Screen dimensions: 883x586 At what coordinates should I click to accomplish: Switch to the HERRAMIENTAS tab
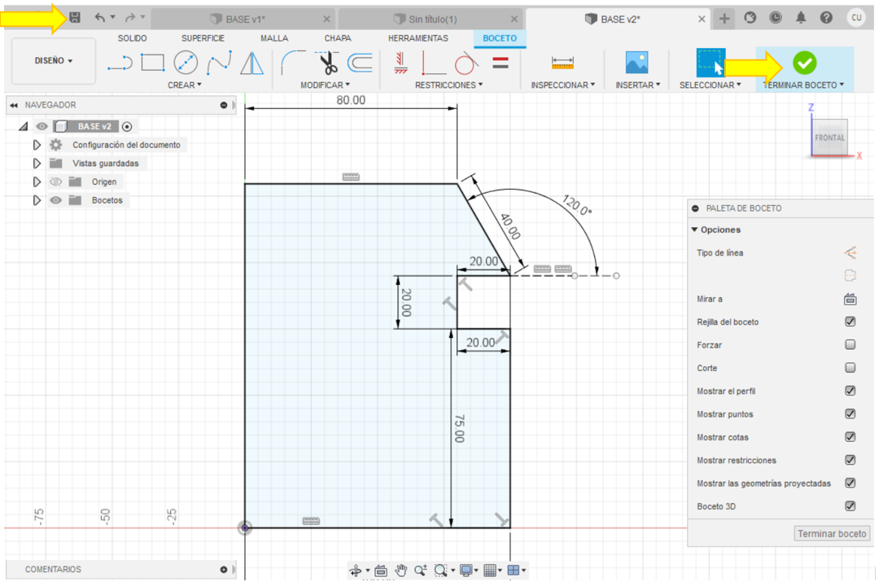click(417, 38)
